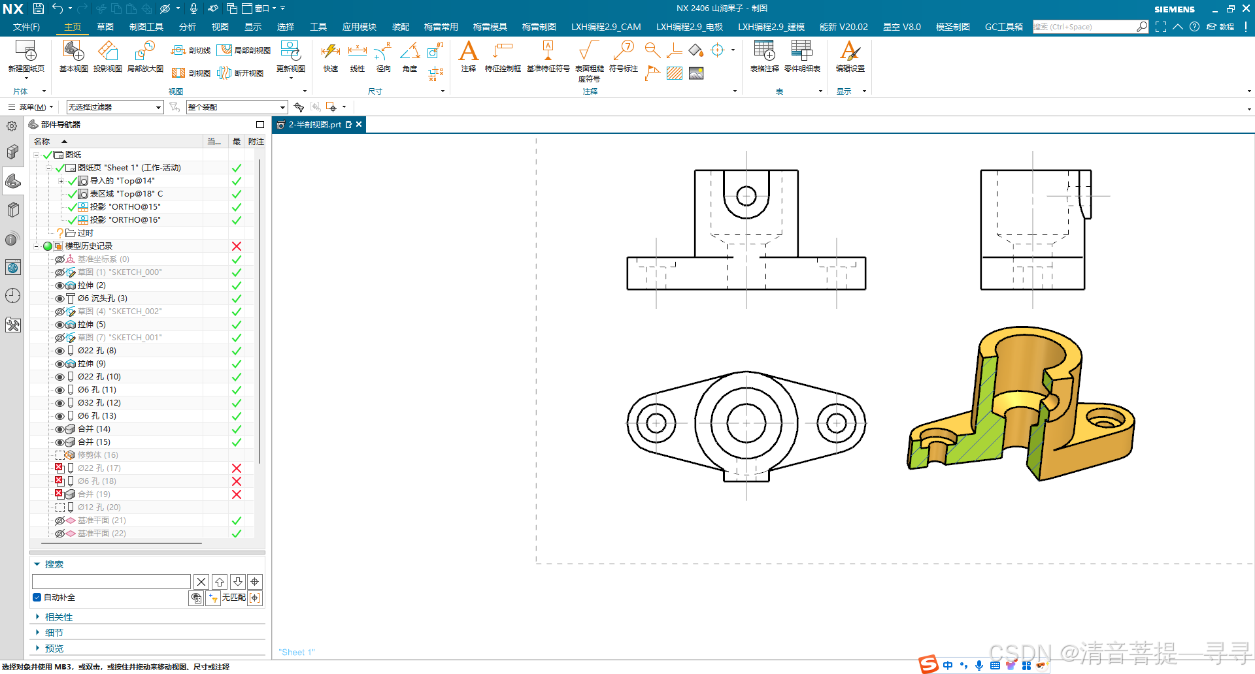Select the 角度 angular dimension tool
1255x674 pixels.
[409, 56]
